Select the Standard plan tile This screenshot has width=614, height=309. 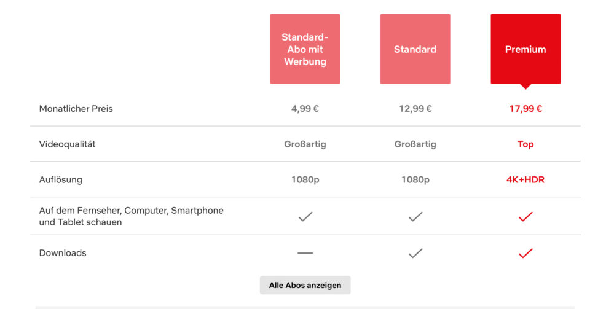point(415,49)
